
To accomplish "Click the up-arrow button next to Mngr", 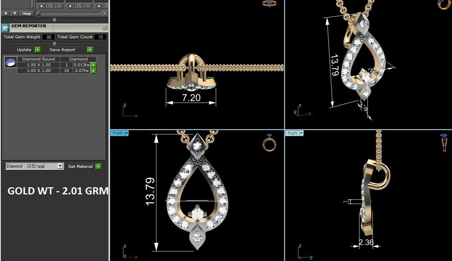I will click(14, 14).
